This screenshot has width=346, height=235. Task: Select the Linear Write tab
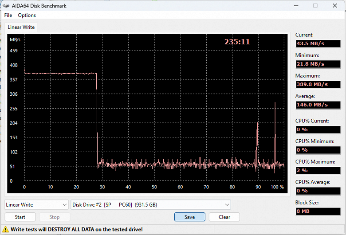(21, 27)
